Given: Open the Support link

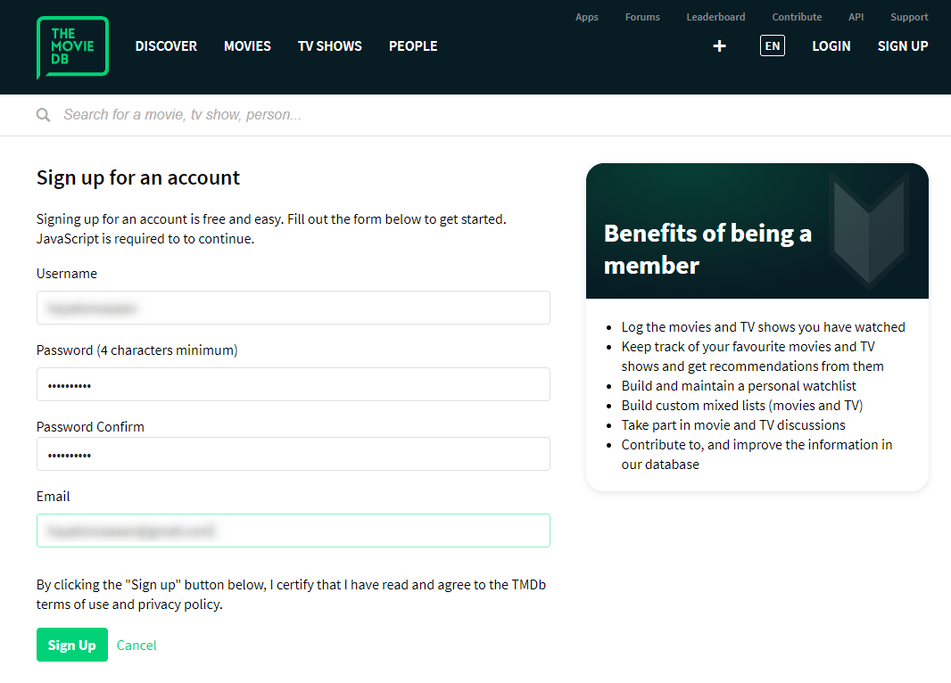Looking at the screenshot, I should pos(909,17).
